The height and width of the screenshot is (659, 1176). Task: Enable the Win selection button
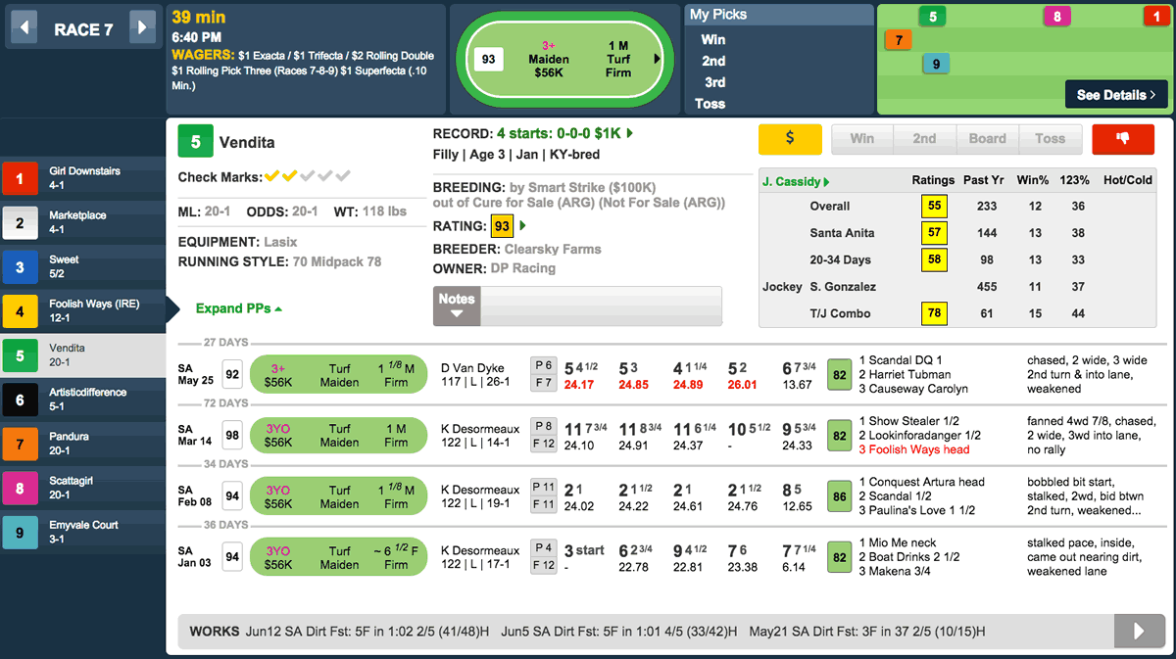coord(861,139)
